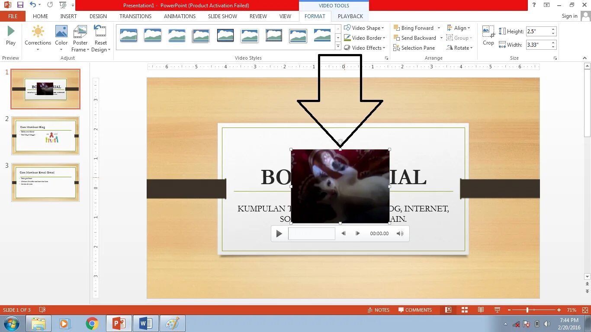Open the Align dropdown

click(x=459, y=28)
